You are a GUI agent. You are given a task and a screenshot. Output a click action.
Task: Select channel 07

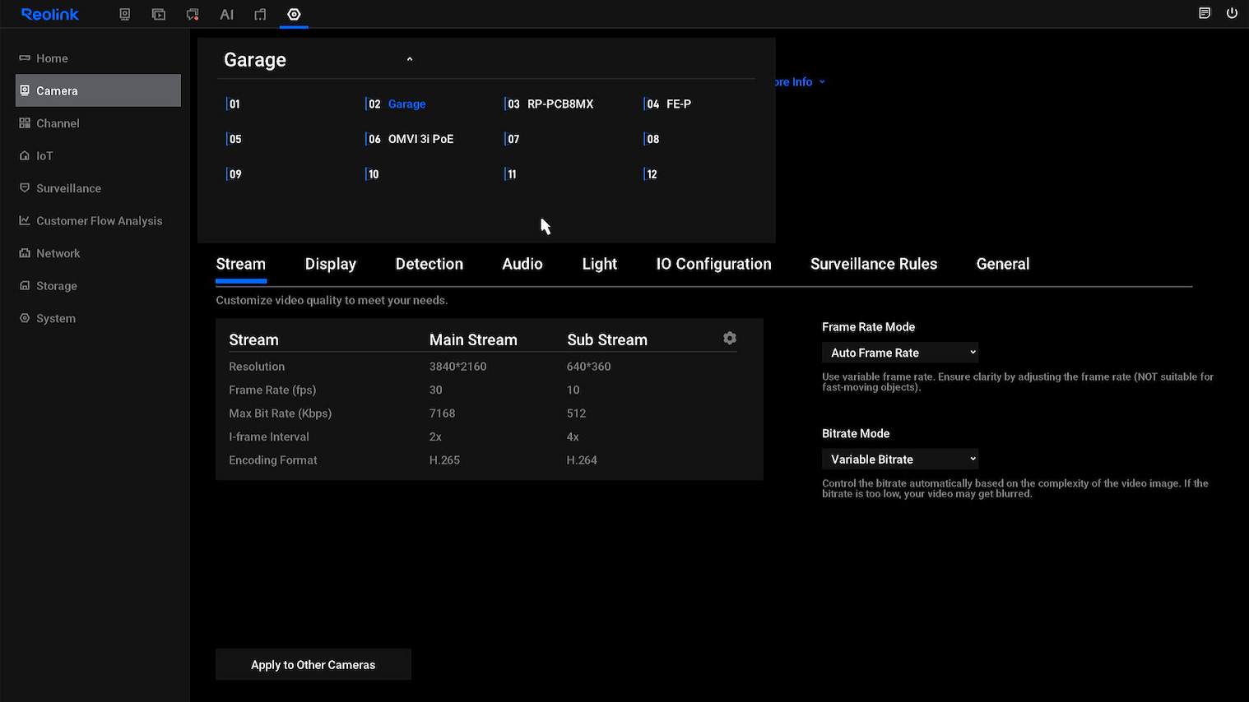(513, 139)
